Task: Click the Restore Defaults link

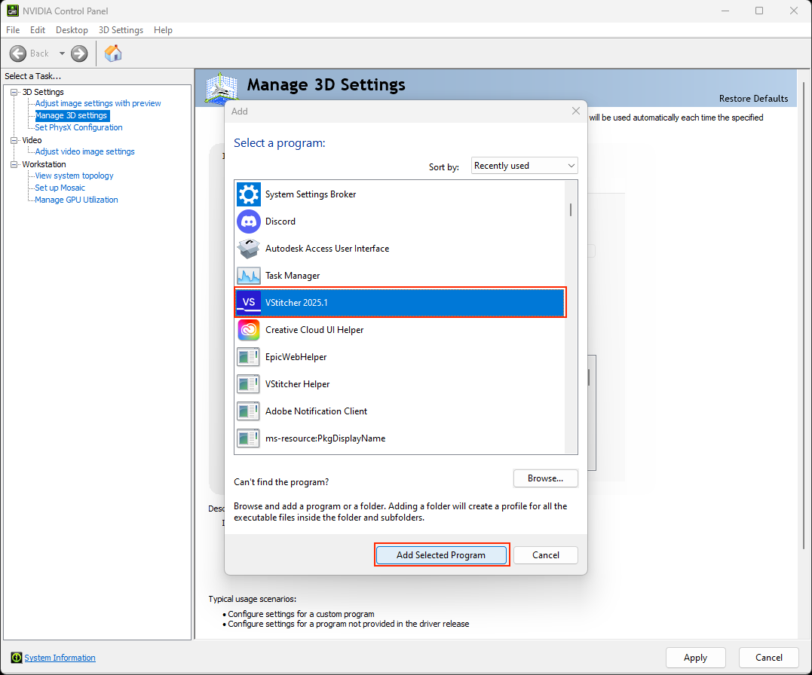Action: 753,99
